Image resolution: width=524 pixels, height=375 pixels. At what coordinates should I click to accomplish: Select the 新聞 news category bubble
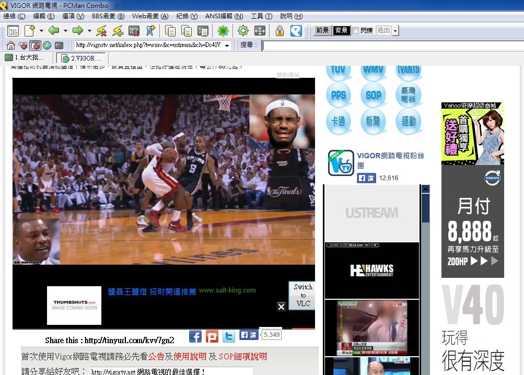point(374,121)
